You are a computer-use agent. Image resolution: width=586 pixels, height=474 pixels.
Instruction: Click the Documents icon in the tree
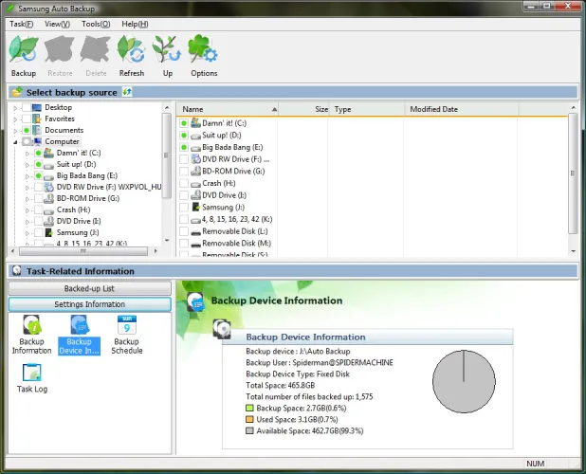(37, 130)
